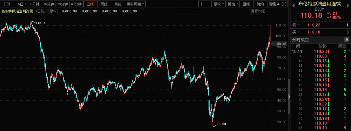
Task: Click the zoom out minus icon
Action: coord(208,4)
